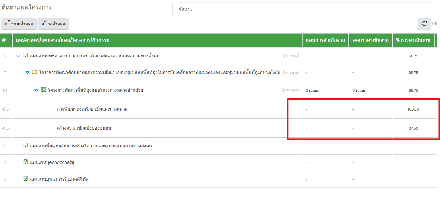Click green list icon beside โครงการพัฒนาพื้นที่สูงแบบโครงการหลวงป่ากล้วย
Viewport: 440px width, 203px height.
[x=44, y=90]
